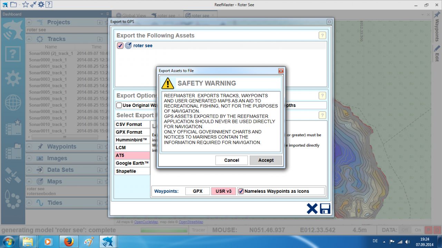Click the boat track sidebar icon
Screen dimensions: 442x248
click(x=13, y=199)
